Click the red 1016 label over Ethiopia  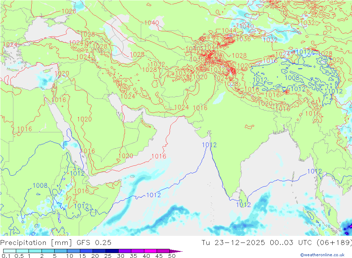[x=81, y=191]
